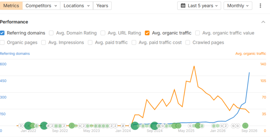Uncheck the Referring domains checkbox
The width and height of the screenshot is (270, 137).
click(2, 33)
